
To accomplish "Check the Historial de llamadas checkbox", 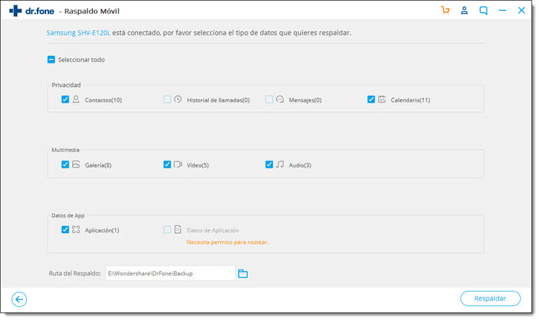I will [x=167, y=99].
